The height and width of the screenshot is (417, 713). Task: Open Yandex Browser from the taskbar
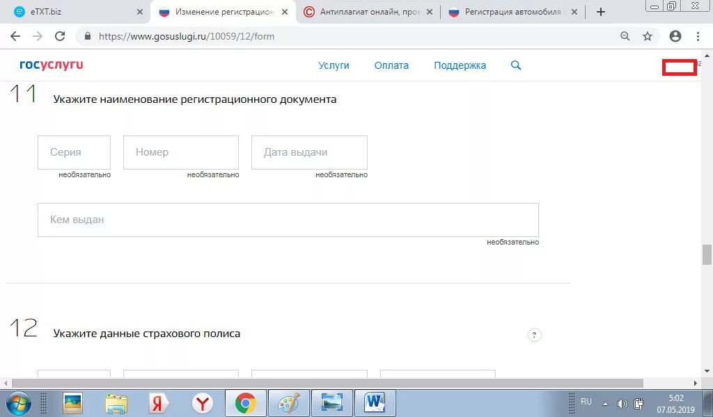[x=203, y=402]
